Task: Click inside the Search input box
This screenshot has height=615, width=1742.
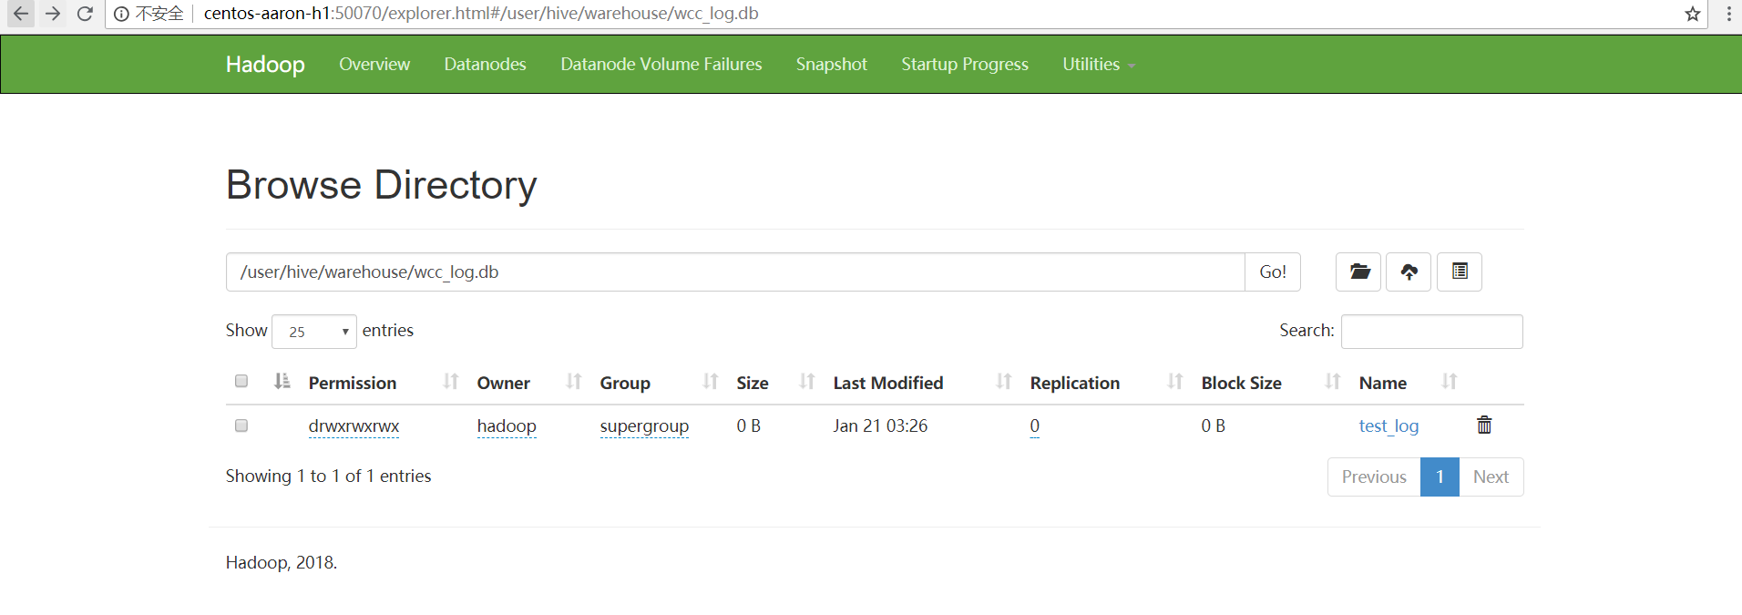Action: pyautogui.click(x=1431, y=332)
